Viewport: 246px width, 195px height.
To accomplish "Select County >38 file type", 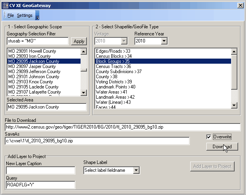I will coord(163,77).
